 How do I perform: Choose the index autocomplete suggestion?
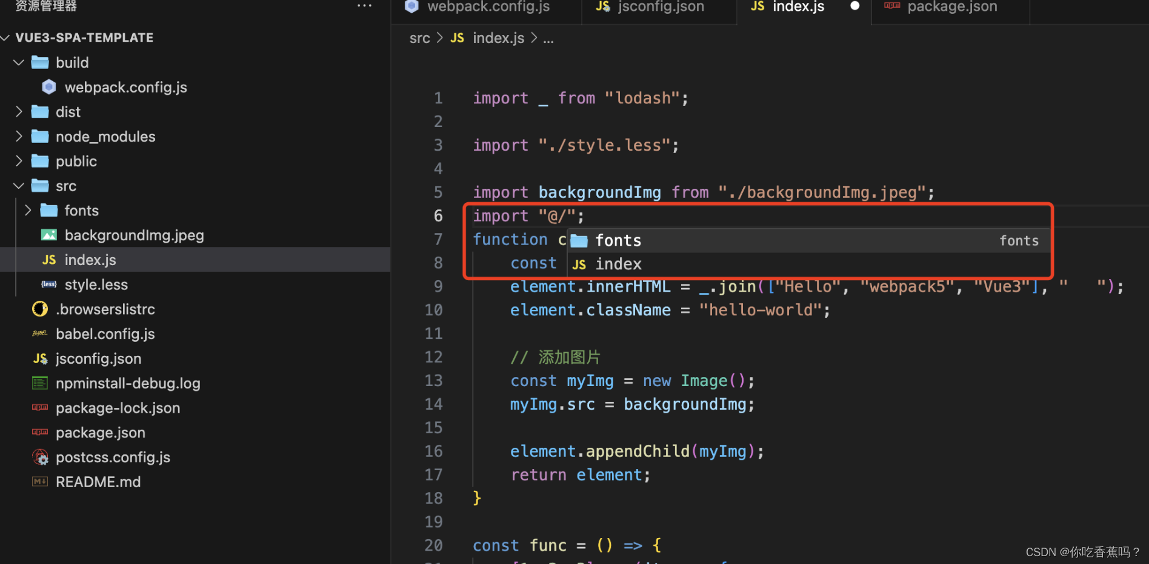point(808,264)
